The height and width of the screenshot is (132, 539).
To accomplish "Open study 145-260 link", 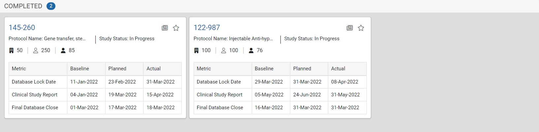I will click(x=22, y=28).
